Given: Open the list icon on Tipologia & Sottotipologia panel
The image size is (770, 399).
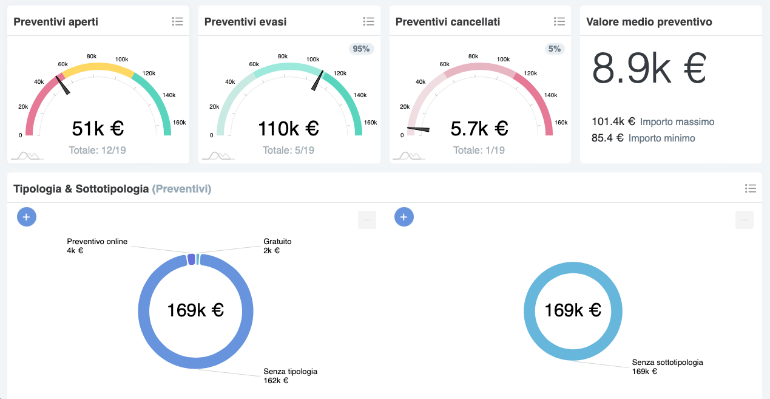Looking at the screenshot, I should click(x=751, y=188).
